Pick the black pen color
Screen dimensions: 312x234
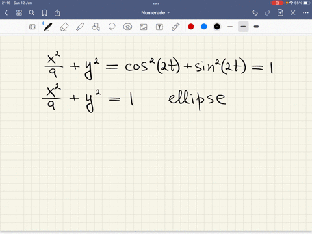pos(217,27)
